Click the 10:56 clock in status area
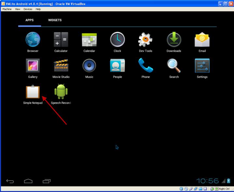Screen dimensions: 234x192 (x=208, y=181)
